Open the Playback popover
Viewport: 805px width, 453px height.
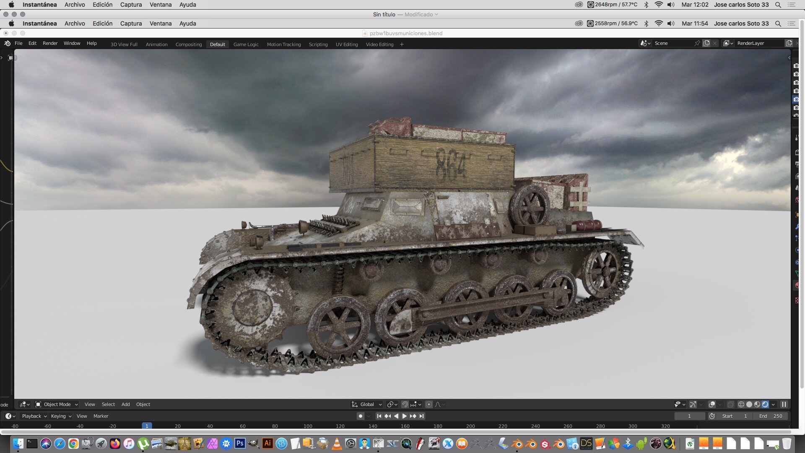click(x=34, y=416)
